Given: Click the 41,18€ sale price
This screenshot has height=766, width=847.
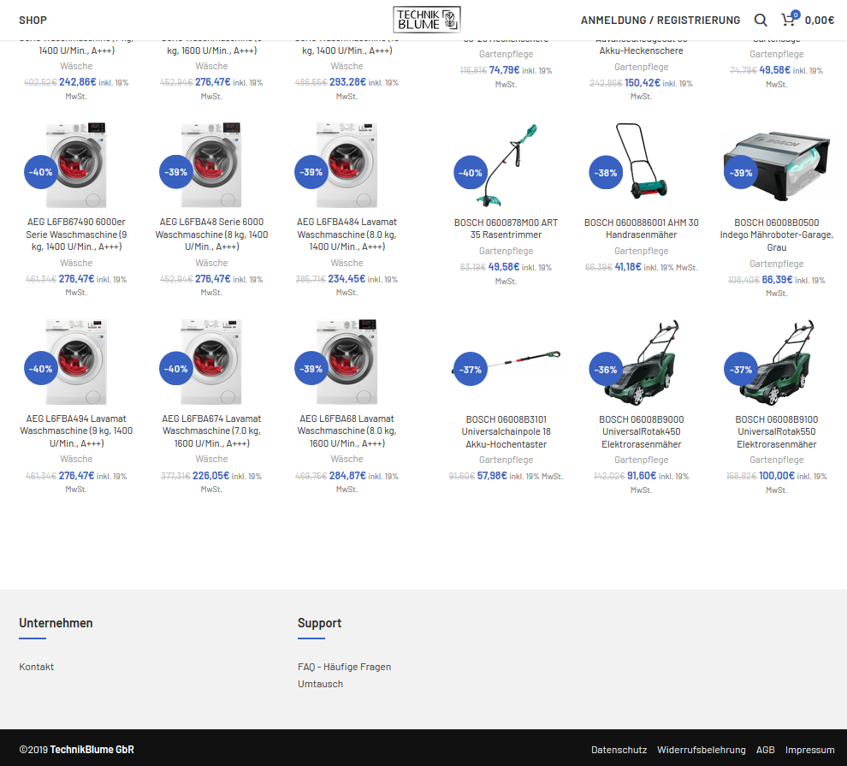Looking at the screenshot, I should (628, 267).
